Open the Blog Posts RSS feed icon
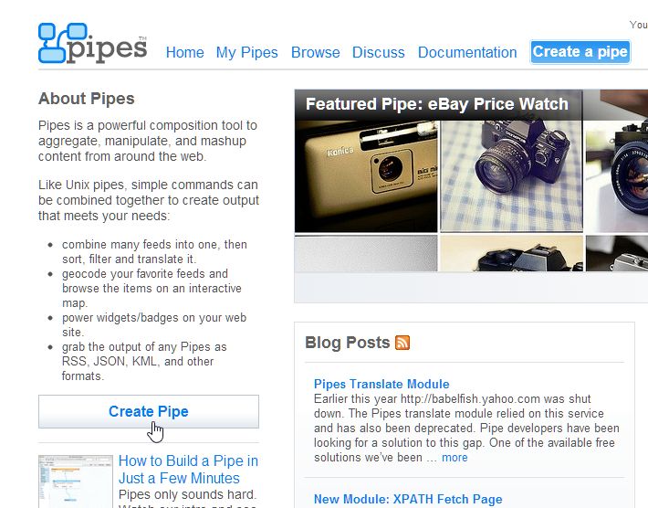648x508 pixels. pyautogui.click(x=402, y=343)
